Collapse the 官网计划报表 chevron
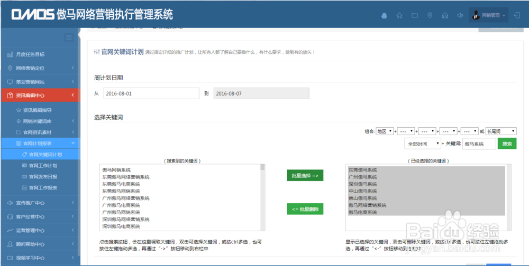 coord(73,144)
